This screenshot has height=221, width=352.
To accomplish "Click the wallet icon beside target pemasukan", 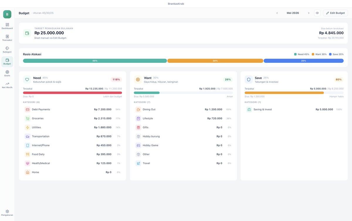I will pyautogui.click(x=27, y=33).
